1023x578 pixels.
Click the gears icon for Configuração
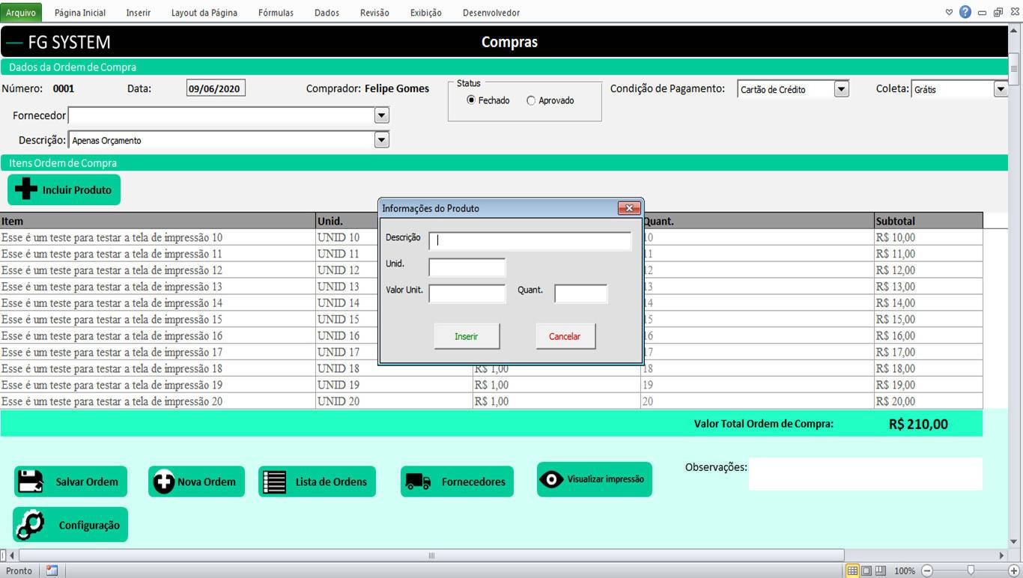pos(31,525)
